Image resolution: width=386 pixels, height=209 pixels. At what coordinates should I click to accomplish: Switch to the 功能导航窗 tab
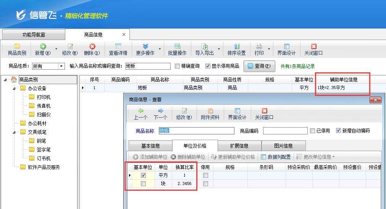(34, 35)
